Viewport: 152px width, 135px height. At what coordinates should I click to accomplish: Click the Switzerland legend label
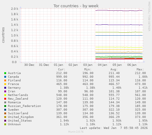18,113
